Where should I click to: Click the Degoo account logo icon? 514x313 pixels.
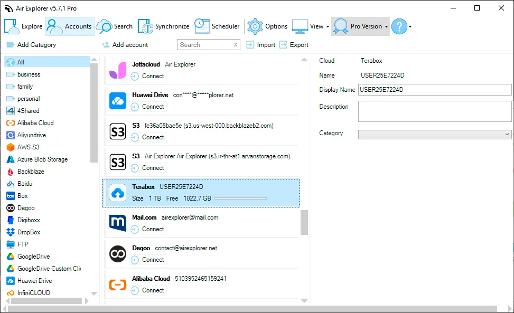(x=118, y=254)
